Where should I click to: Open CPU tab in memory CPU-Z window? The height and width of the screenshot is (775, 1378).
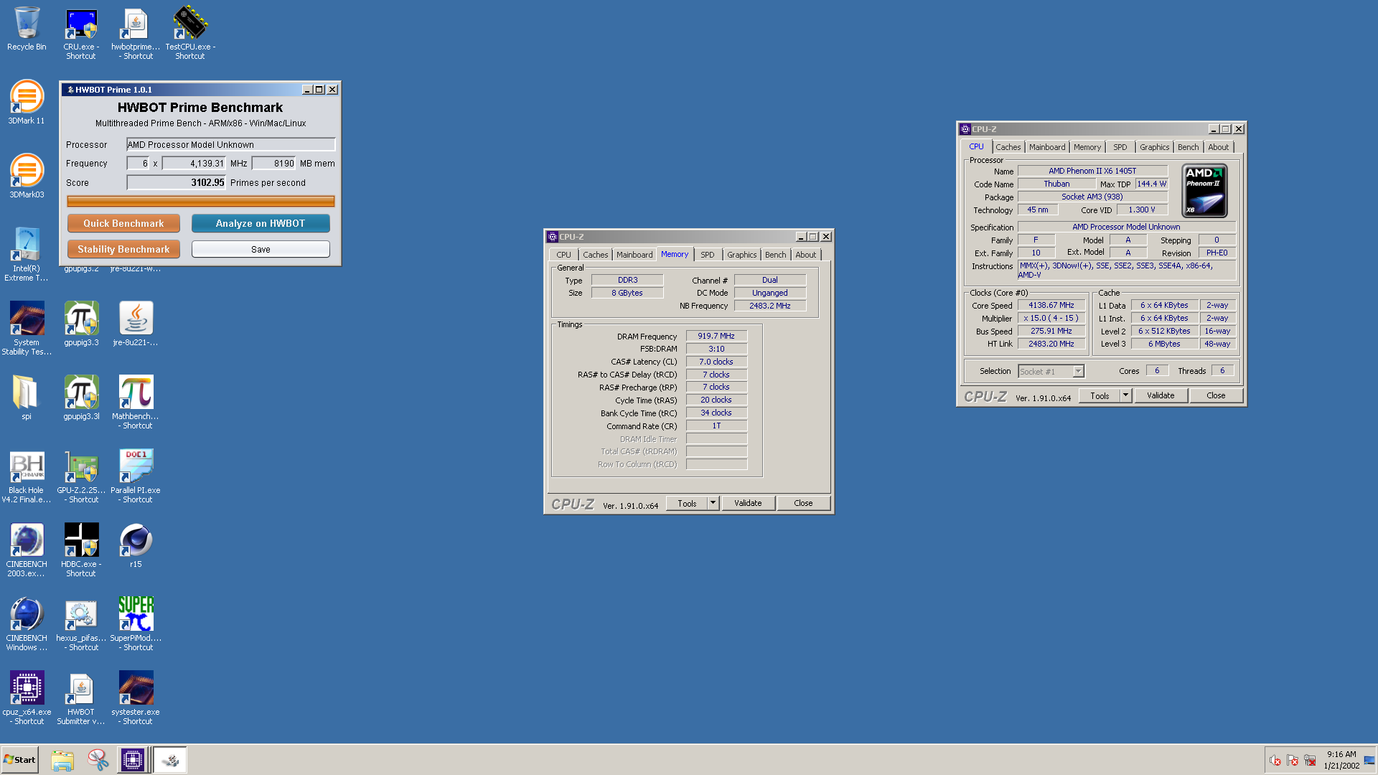click(x=563, y=255)
